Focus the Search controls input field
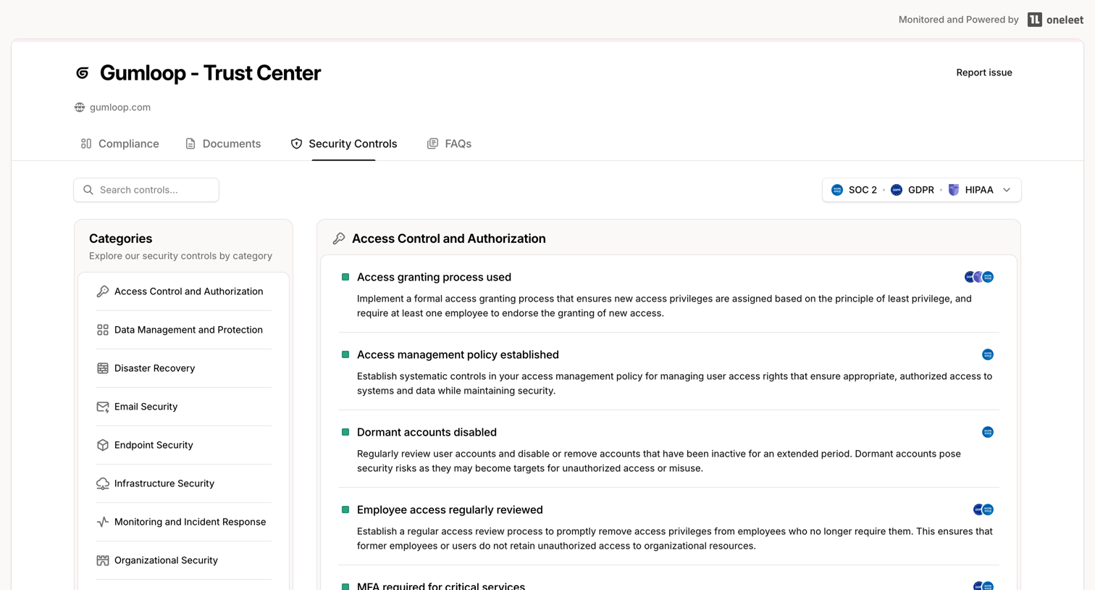The image size is (1095, 590). [146, 190]
